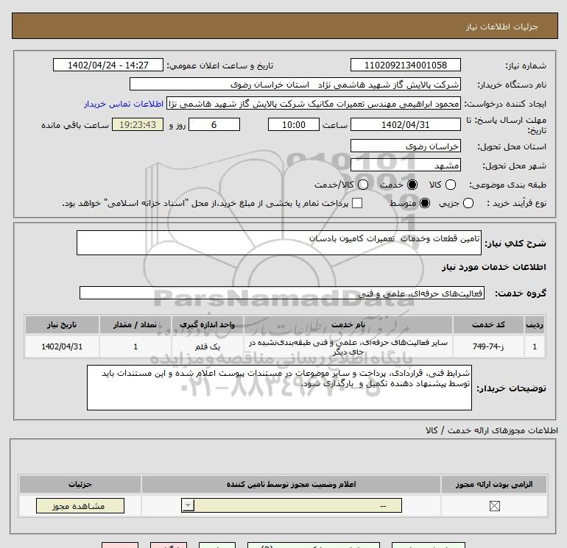Select the کالا/خدمت radio button
Screen dimensions: 567x548
click(363, 185)
